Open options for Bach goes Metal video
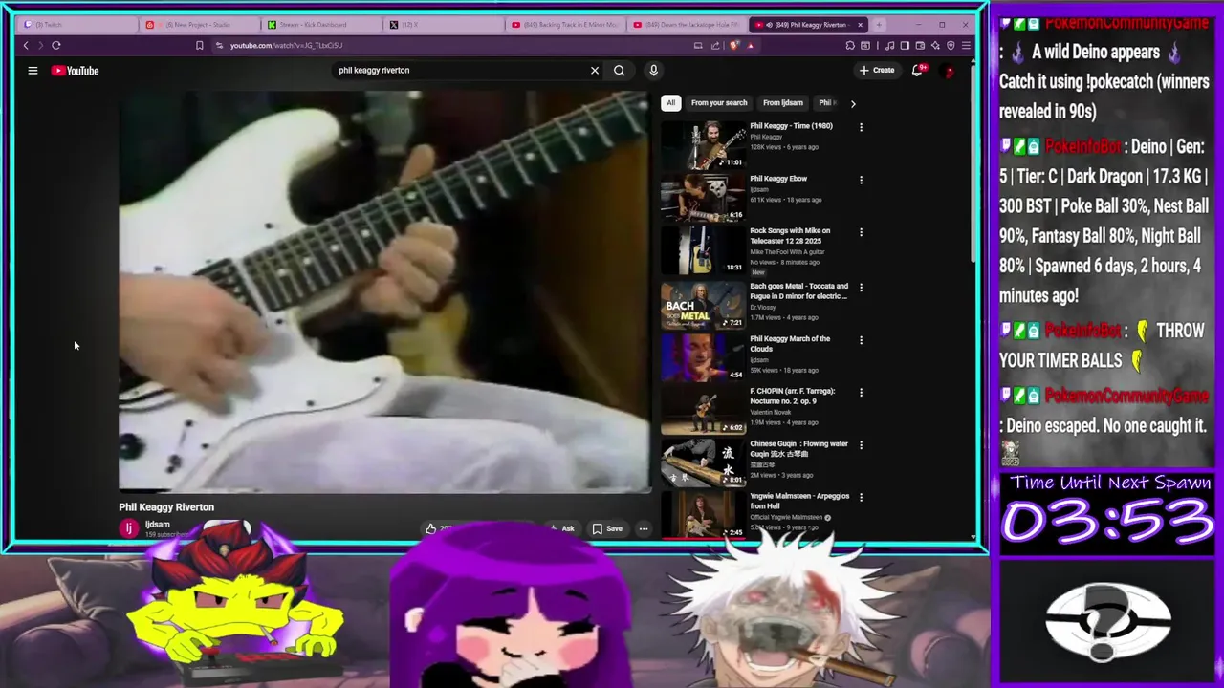Image resolution: width=1224 pixels, height=688 pixels. click(861, 288)
